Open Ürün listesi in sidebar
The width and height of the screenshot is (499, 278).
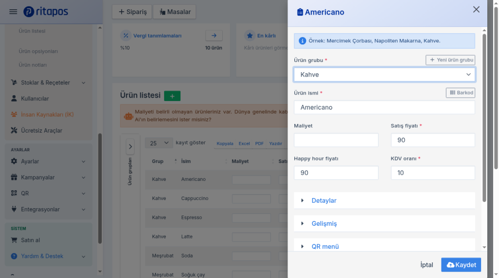coord(32,31)
